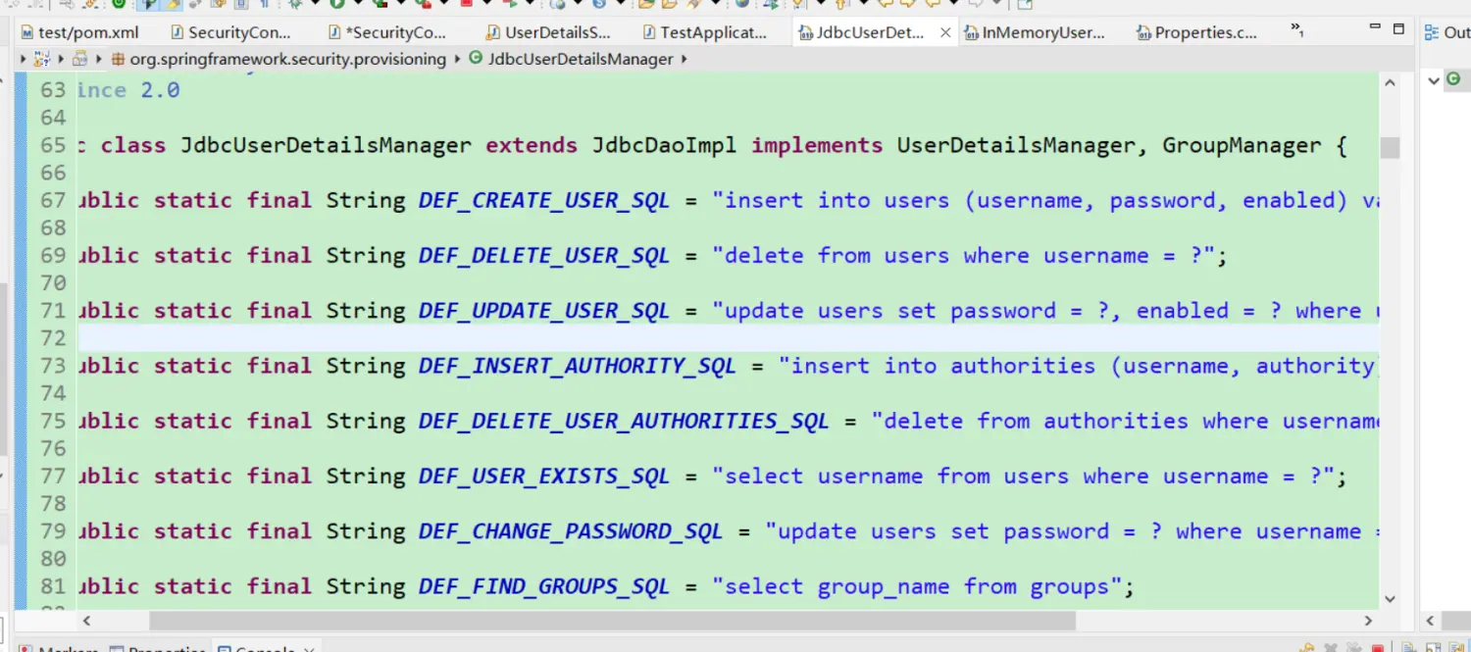The height and width of the screenshot is (652, 1471).
Task: Click DEF_CREATE_USER_SQL constant name
Action: point(544,201)
